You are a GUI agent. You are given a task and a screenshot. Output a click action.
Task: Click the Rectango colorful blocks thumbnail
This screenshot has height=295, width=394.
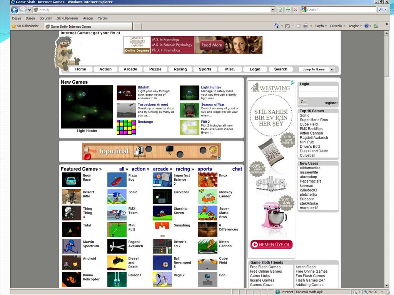[x=126, y=127]
